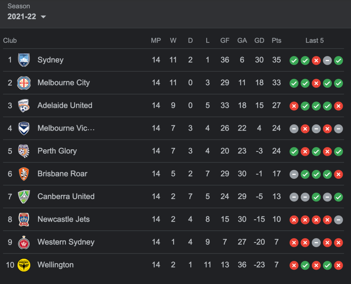351x284 pixels.
Task: Click Newcastle Jets' latest draw result icon
Action: pos(338,220)
